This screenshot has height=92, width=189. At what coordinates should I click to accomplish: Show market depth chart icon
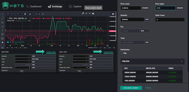pos(93,13)
